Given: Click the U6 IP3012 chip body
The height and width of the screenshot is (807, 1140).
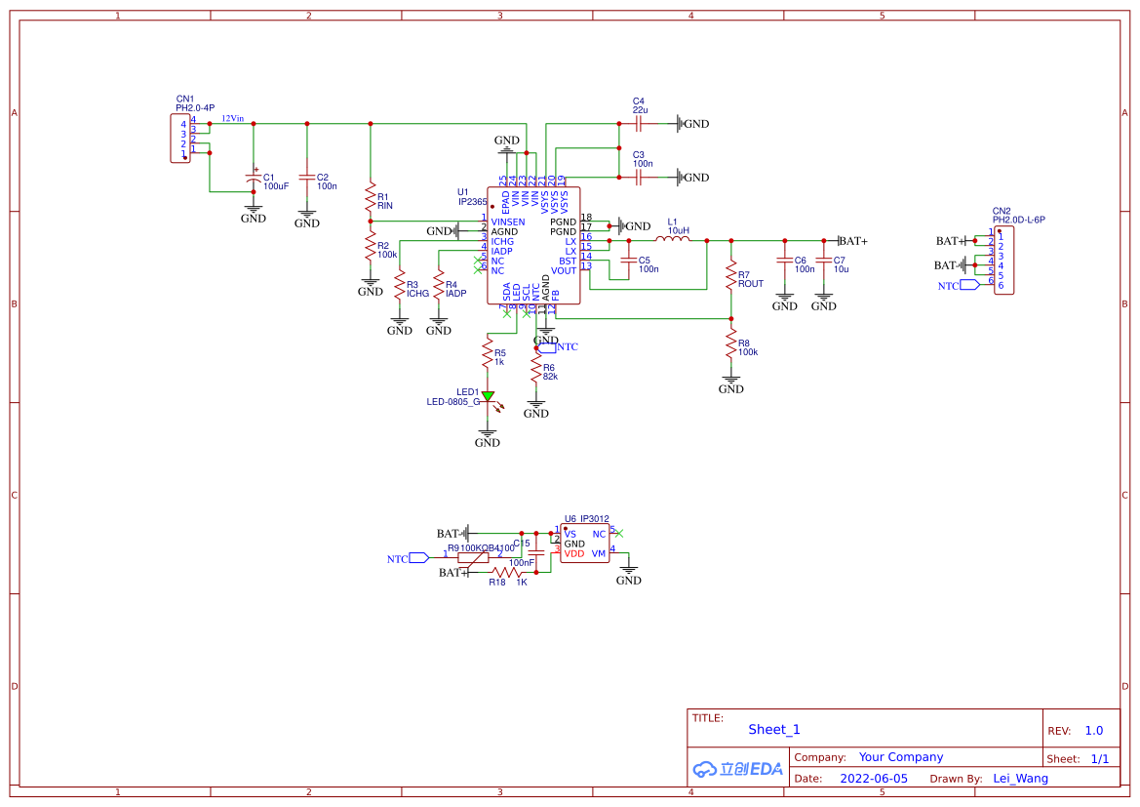Looking at the screenshot, I should 585,543.
